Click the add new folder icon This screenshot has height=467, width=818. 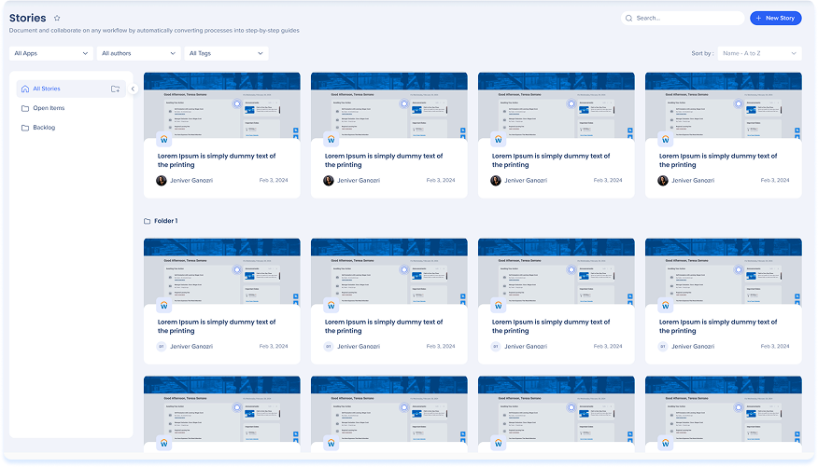pyautogui.click(x=115, y=89)
